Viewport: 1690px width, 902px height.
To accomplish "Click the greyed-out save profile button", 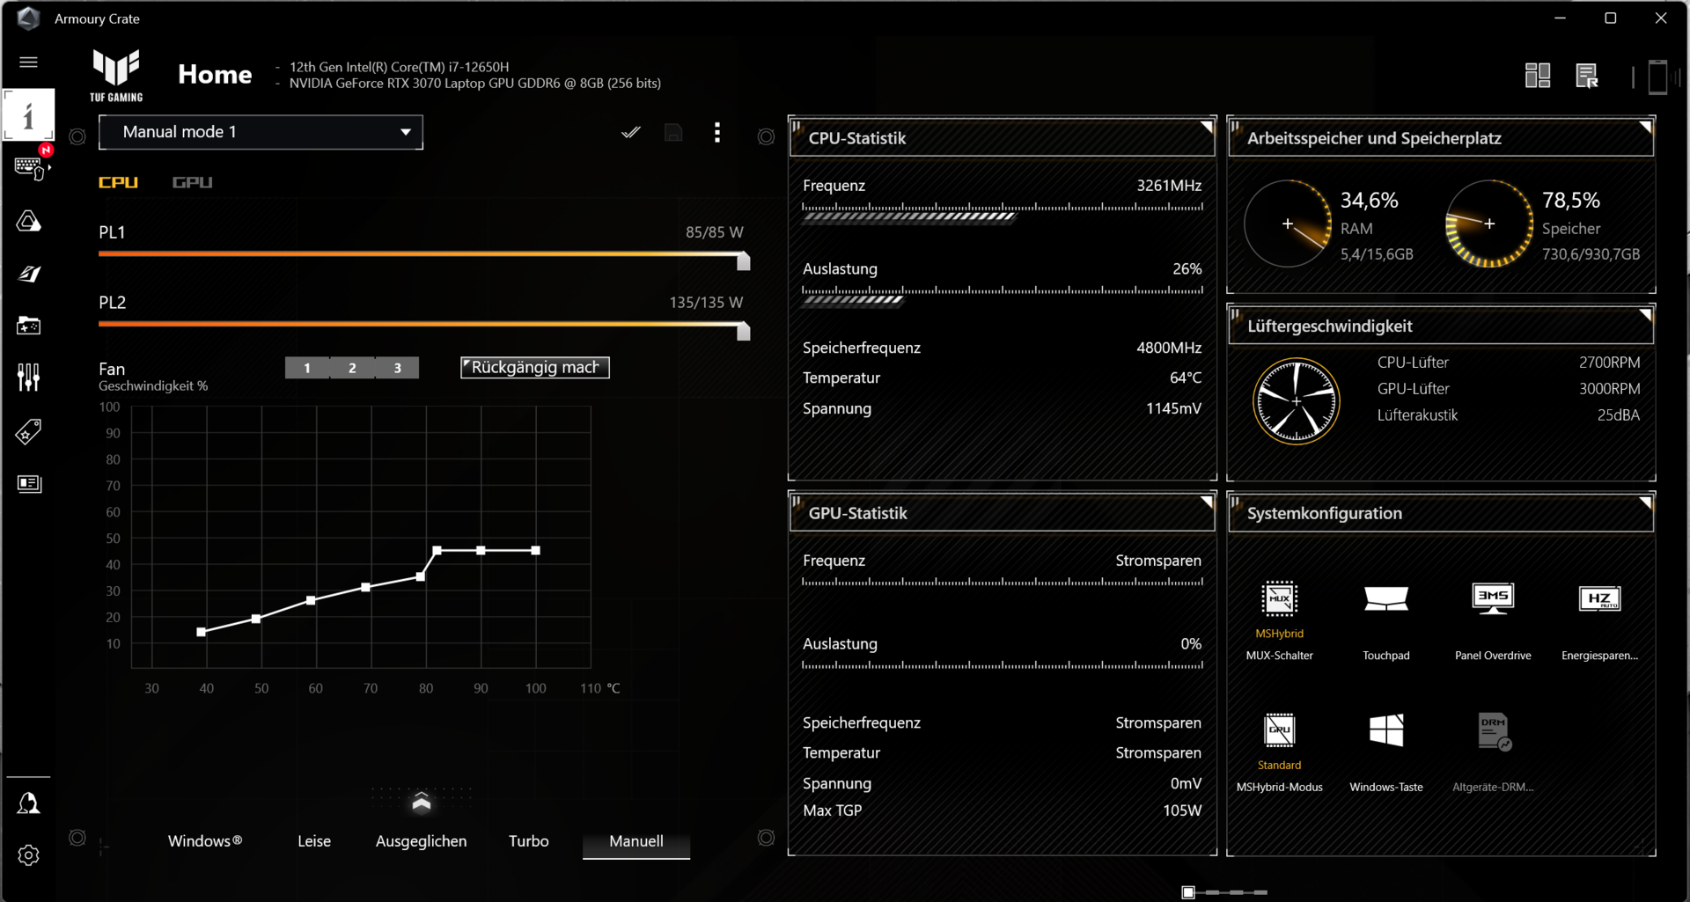I will pos(673,133).
